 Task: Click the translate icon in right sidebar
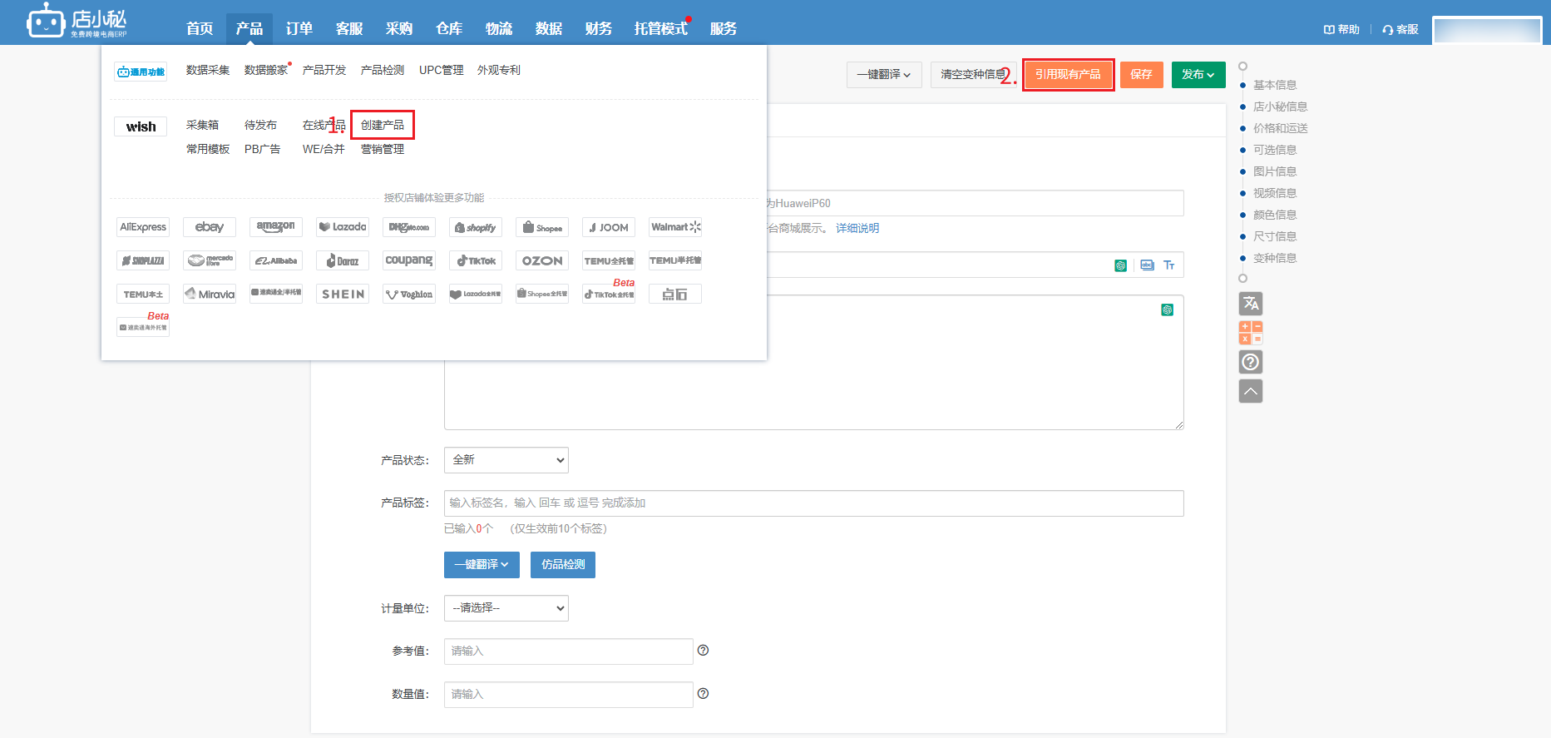point(1251,304)
